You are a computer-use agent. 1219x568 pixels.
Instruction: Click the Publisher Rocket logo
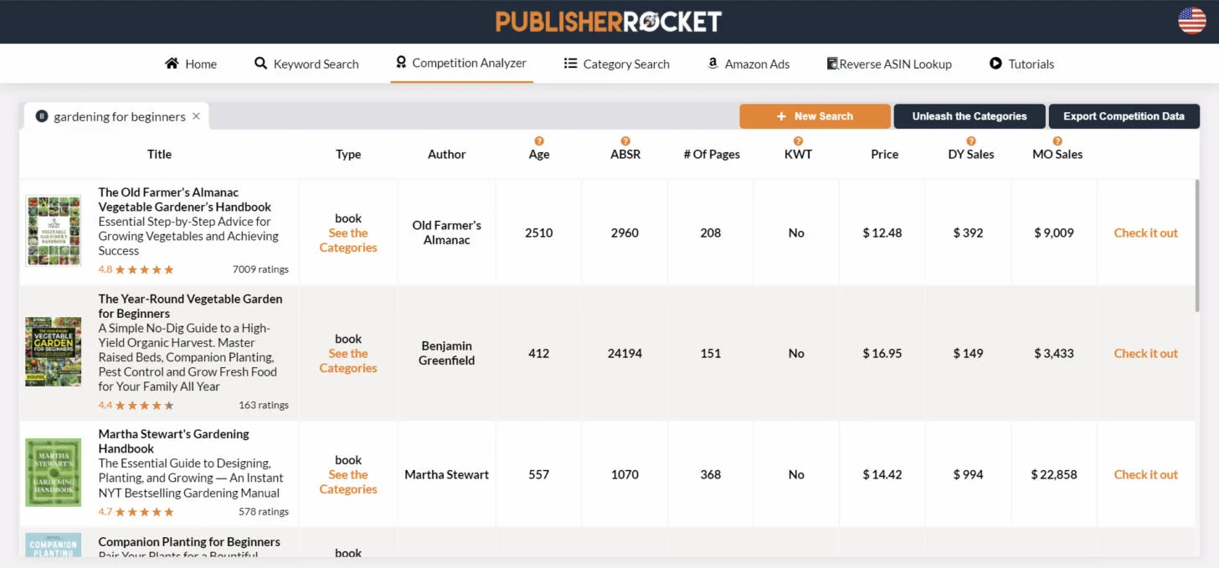point(609,22)
